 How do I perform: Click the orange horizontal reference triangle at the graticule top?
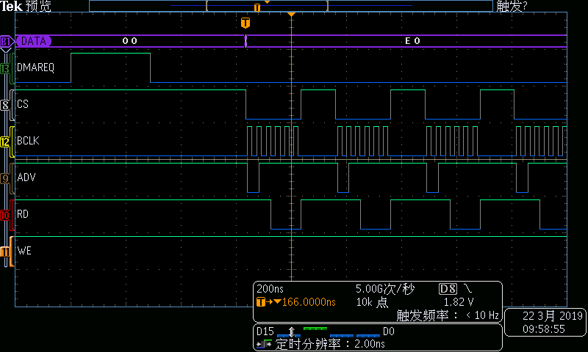[291, 14]
